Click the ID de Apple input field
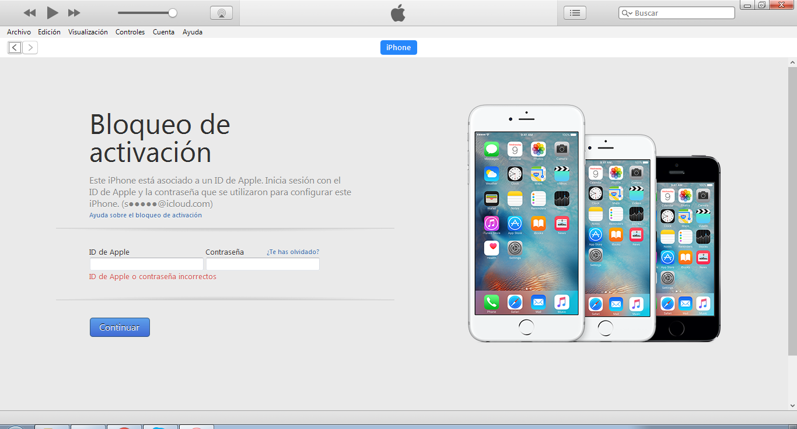The height and width of the screenshot is (429, 797). [x=146, y=264]
